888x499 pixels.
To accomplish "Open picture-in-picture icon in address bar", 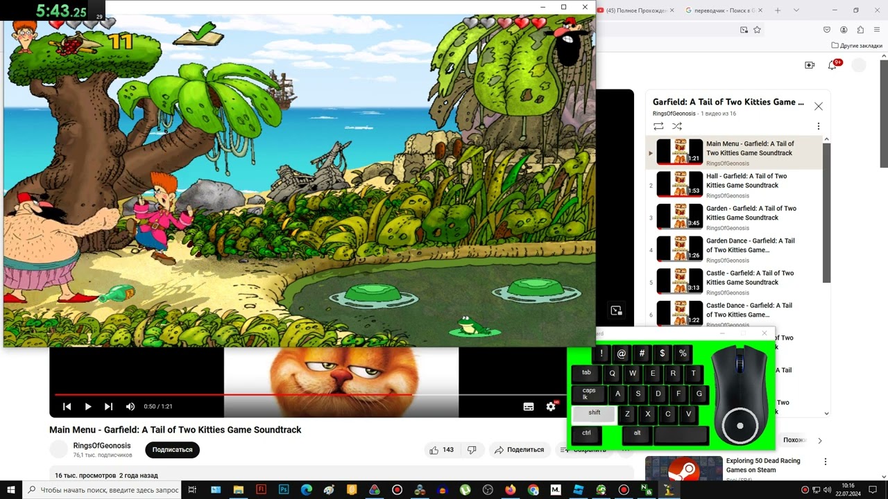I will point(744,30).
